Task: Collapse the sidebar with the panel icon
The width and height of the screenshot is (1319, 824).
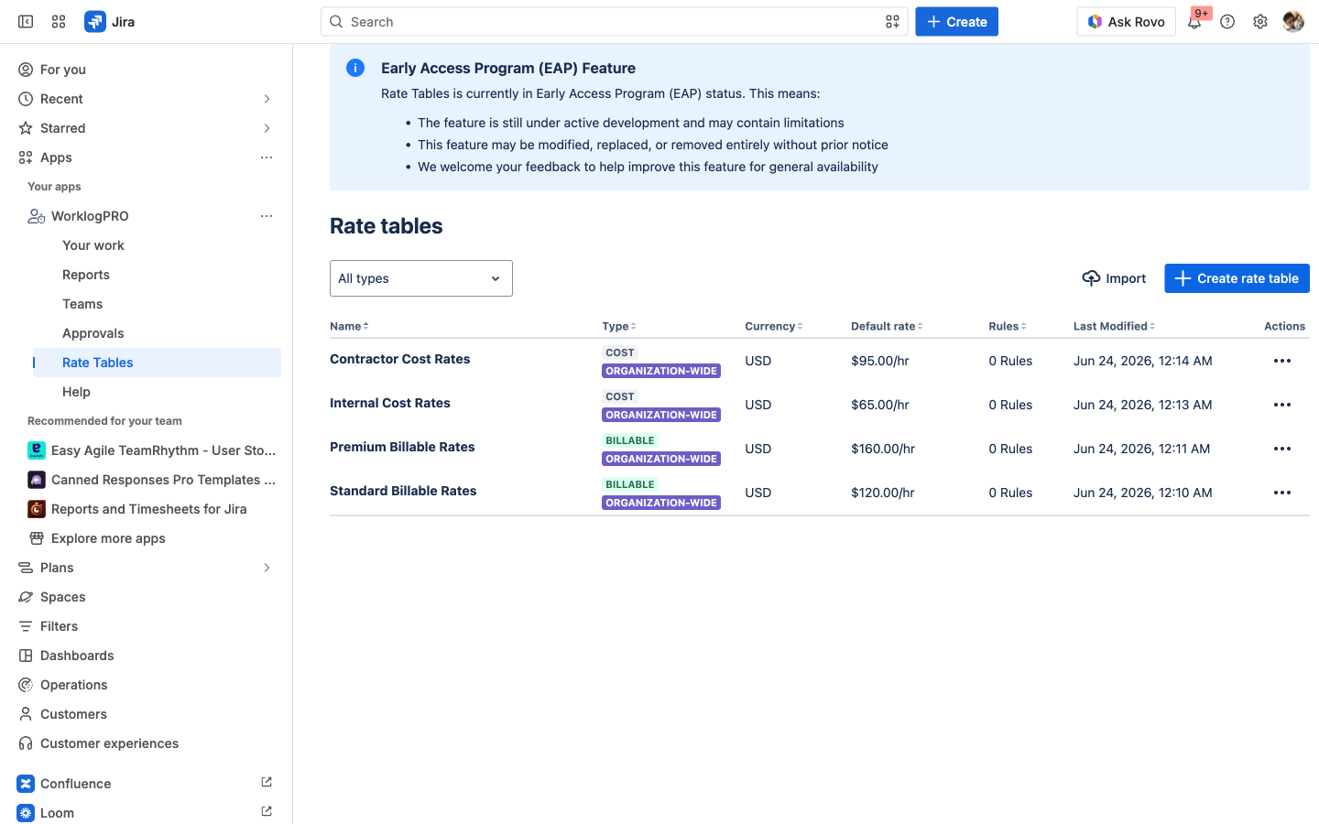Action: tap(26, 22)
